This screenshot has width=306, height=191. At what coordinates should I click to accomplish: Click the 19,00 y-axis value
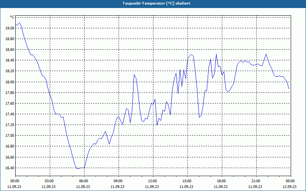10,28
